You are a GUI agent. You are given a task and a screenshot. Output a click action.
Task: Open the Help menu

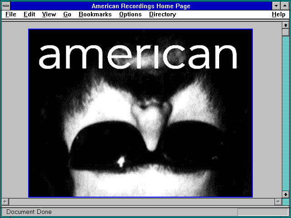tap(279, 15)
